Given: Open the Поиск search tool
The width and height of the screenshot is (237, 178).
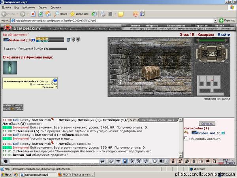Looking at the screenshot, I should (x=60, y=14).
